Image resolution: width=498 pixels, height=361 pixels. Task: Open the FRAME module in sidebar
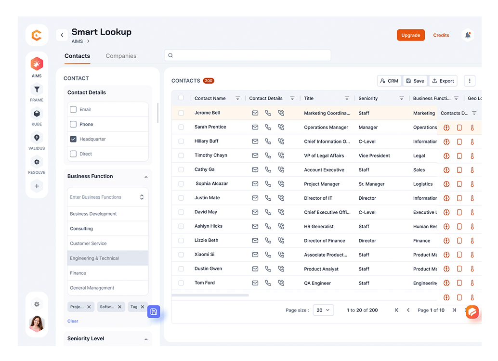pos(37,90)
